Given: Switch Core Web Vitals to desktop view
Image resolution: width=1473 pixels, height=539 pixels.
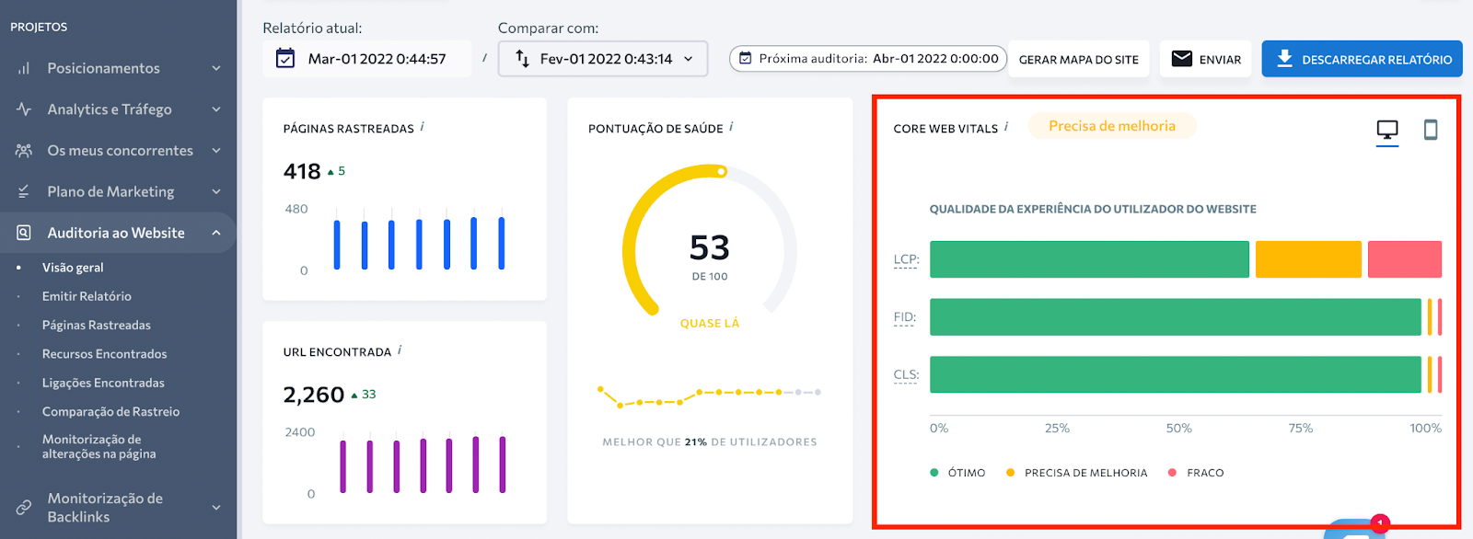Looking at the screenshot, I should point(1387,131).
